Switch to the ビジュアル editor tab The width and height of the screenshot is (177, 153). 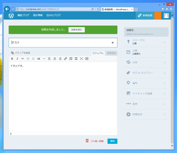[98, 53]
